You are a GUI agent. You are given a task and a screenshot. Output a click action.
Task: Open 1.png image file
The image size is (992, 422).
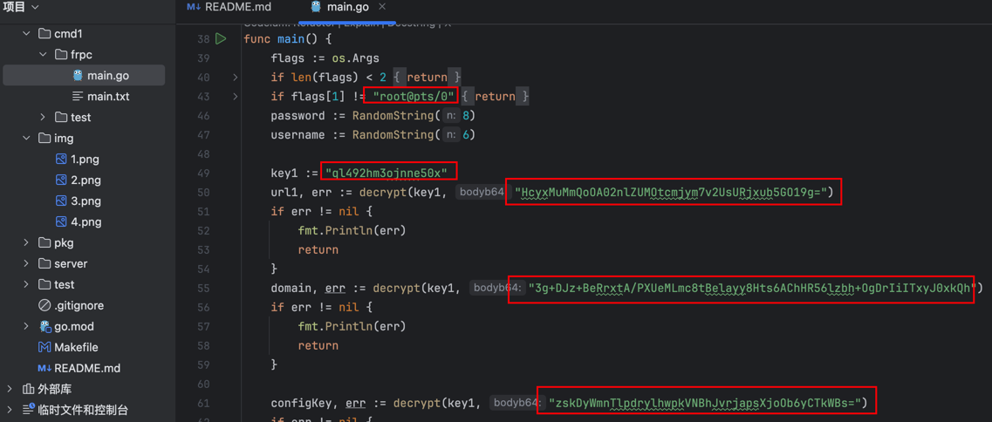[x=84, y=159]
